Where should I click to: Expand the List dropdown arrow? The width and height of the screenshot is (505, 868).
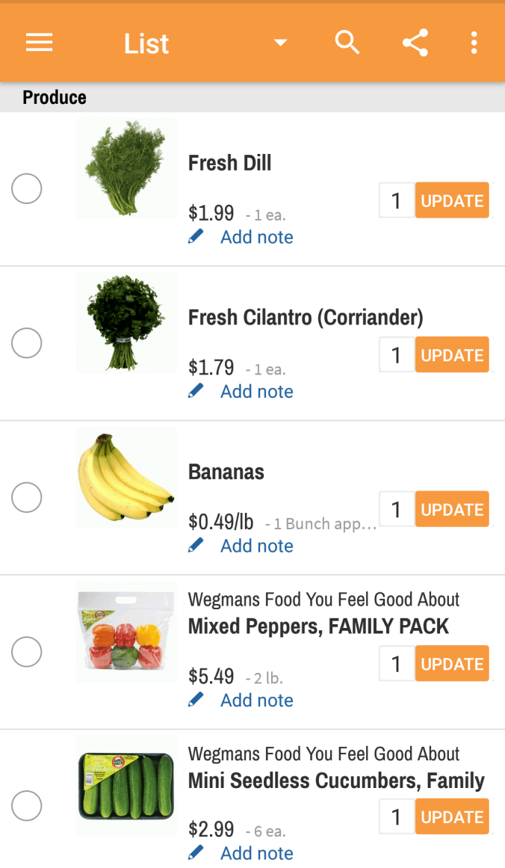(280, 43)
